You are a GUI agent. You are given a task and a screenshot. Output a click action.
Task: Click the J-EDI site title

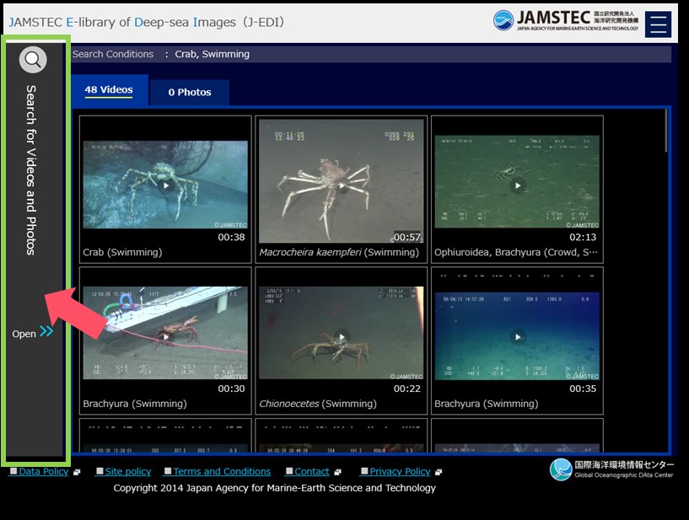(x=146, y=22)
